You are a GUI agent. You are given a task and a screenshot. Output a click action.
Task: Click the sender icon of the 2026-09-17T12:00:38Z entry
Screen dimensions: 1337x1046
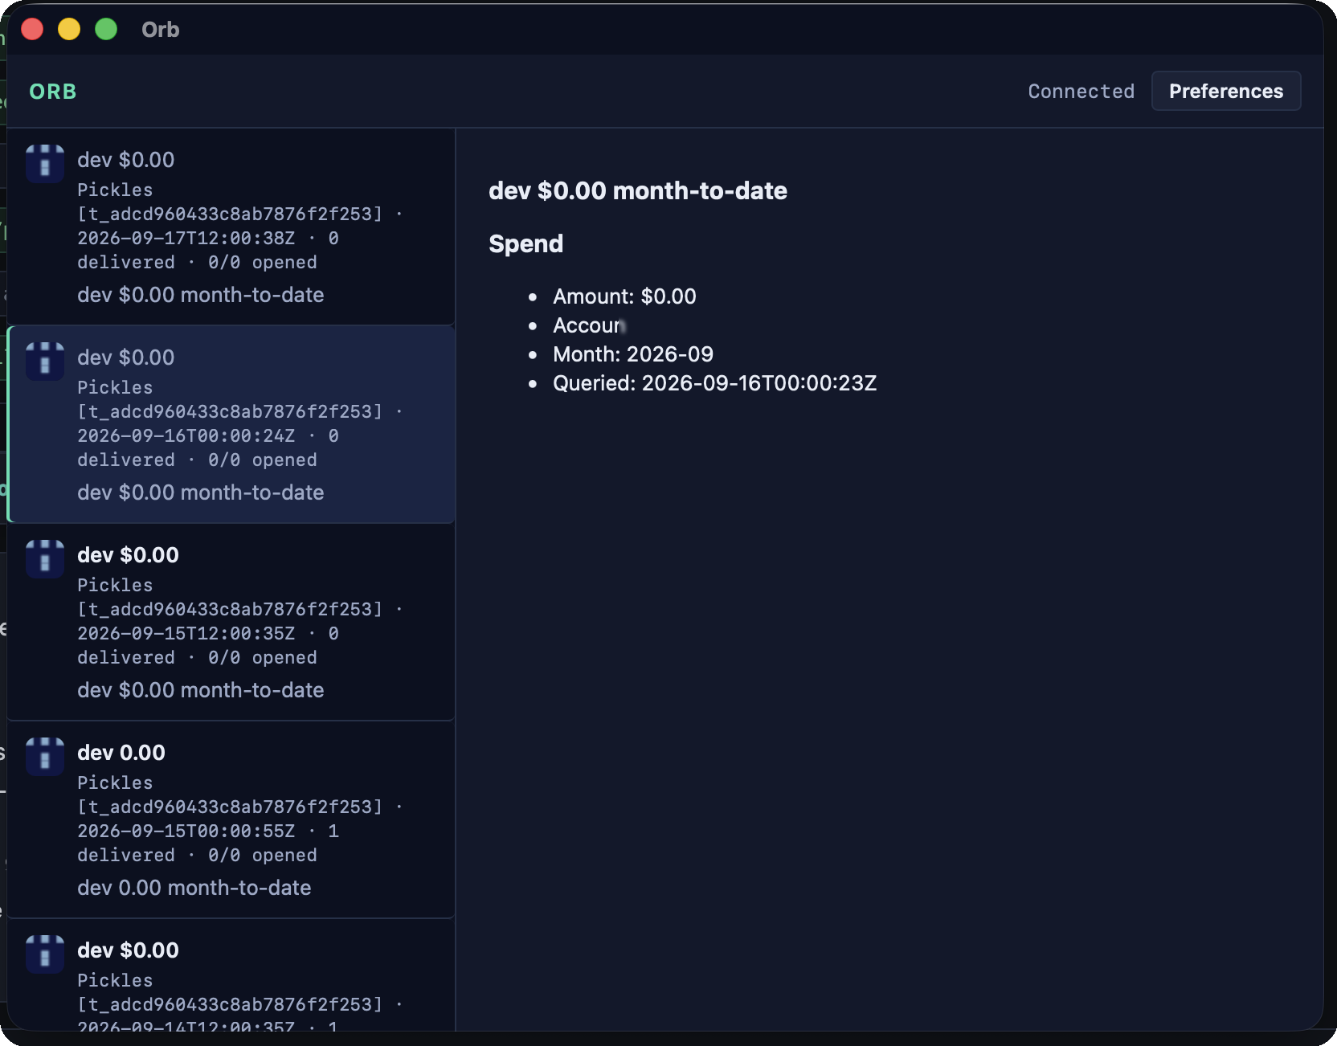[x=45, y=164]
